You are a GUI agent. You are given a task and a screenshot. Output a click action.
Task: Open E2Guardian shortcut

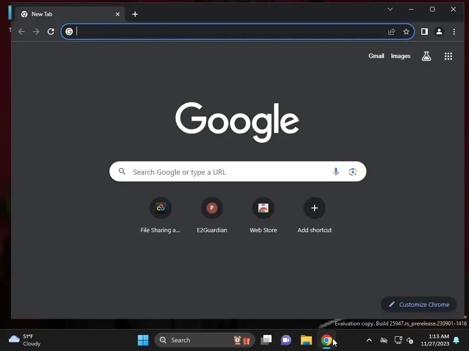pyautogui.click(x=212, y=216)
